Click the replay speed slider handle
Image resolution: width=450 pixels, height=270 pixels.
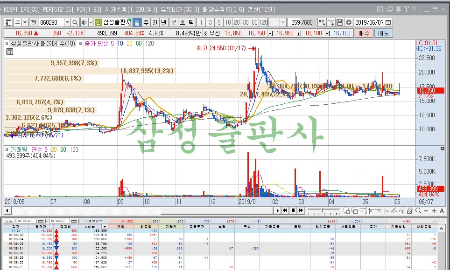point(323,211)
